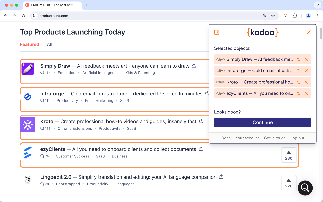Click the Kroto app logo
The image size is (323, 202).
click(28, 124)
